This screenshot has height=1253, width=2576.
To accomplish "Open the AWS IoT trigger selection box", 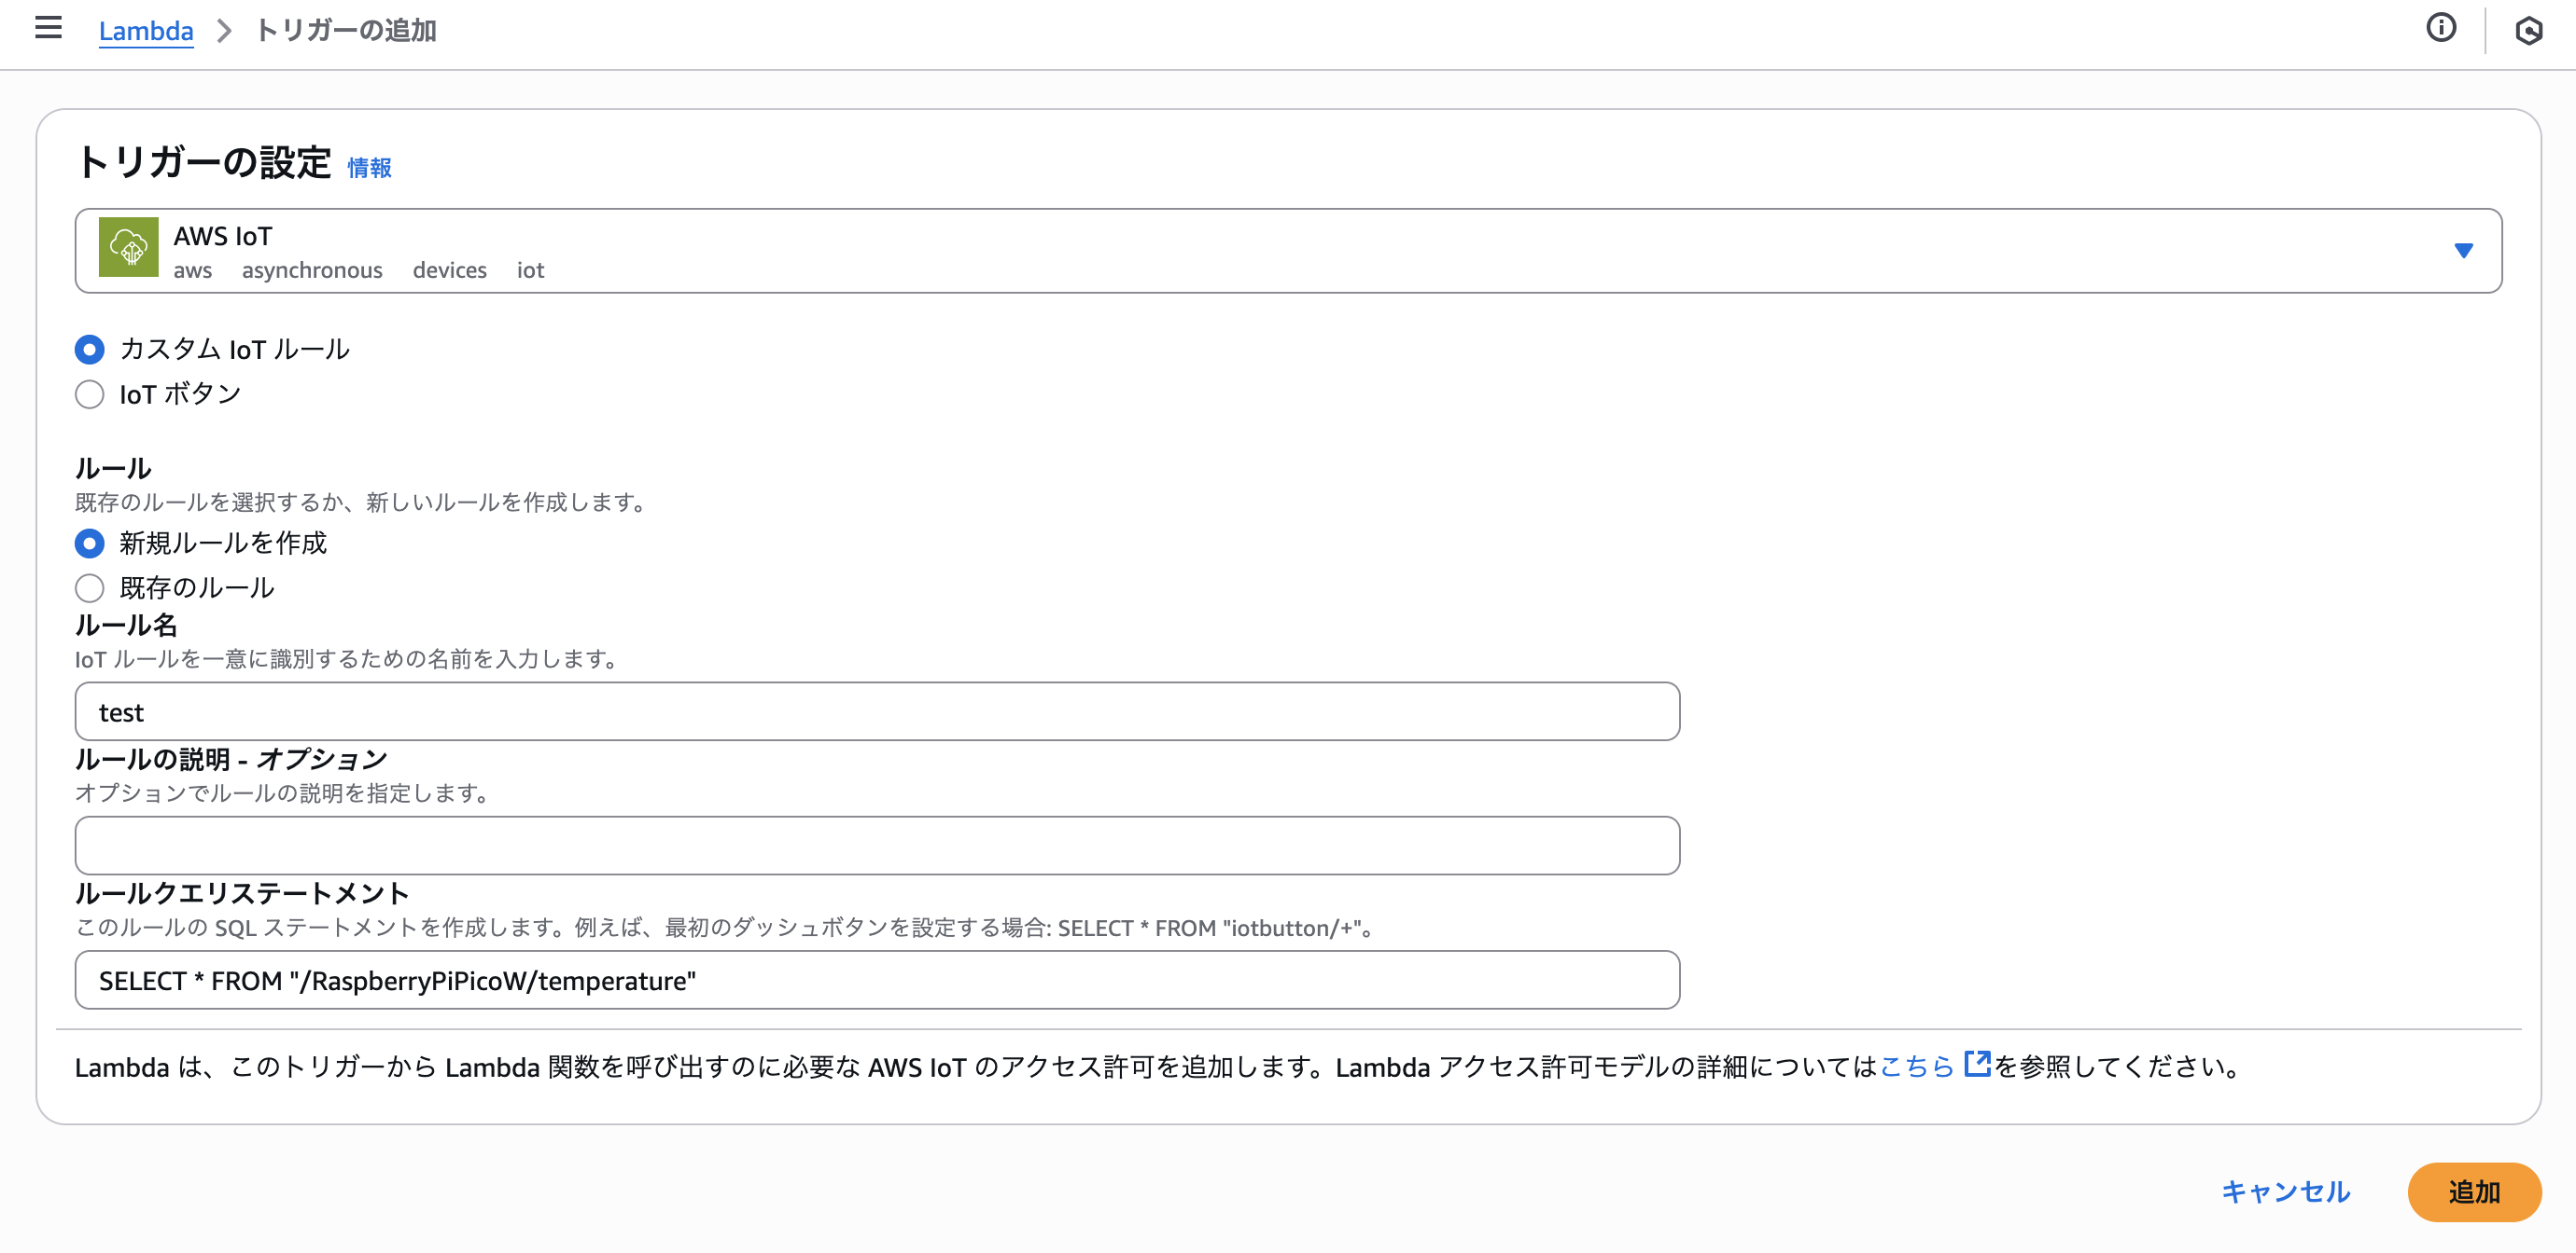I will [1288, 251].
